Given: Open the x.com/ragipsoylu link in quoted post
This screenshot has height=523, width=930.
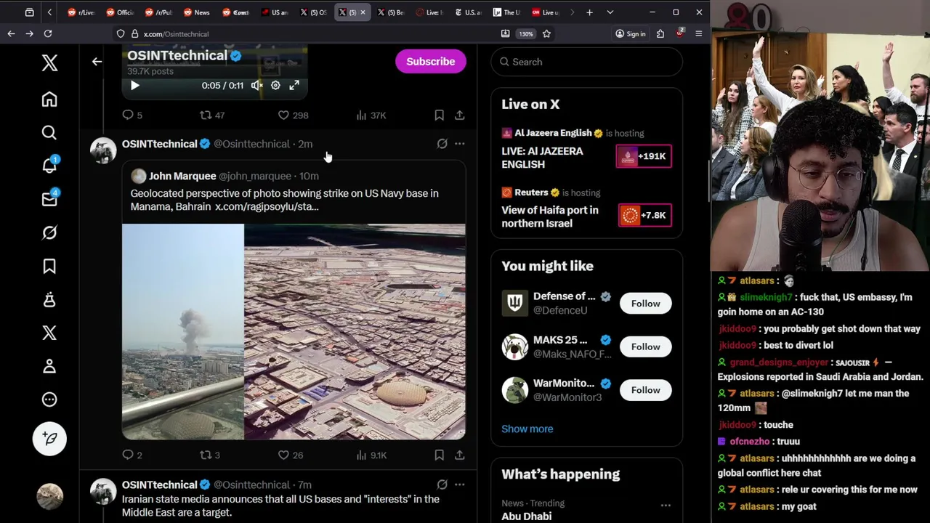Looking at the screenshot, I should 267,207.
